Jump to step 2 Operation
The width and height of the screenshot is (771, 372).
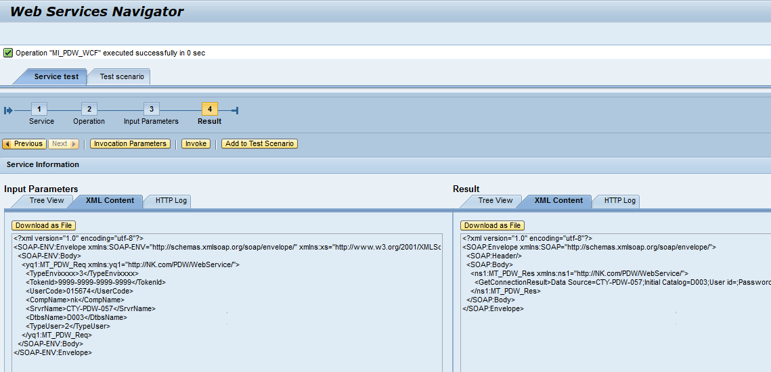point(89,110)
